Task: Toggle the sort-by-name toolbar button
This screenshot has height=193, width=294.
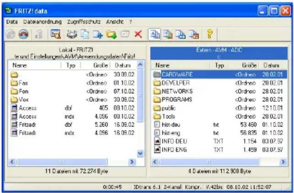Action: (154, 34)
